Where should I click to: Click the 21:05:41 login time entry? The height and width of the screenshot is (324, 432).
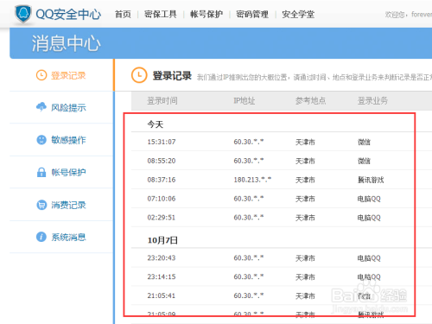pos(162,295)
